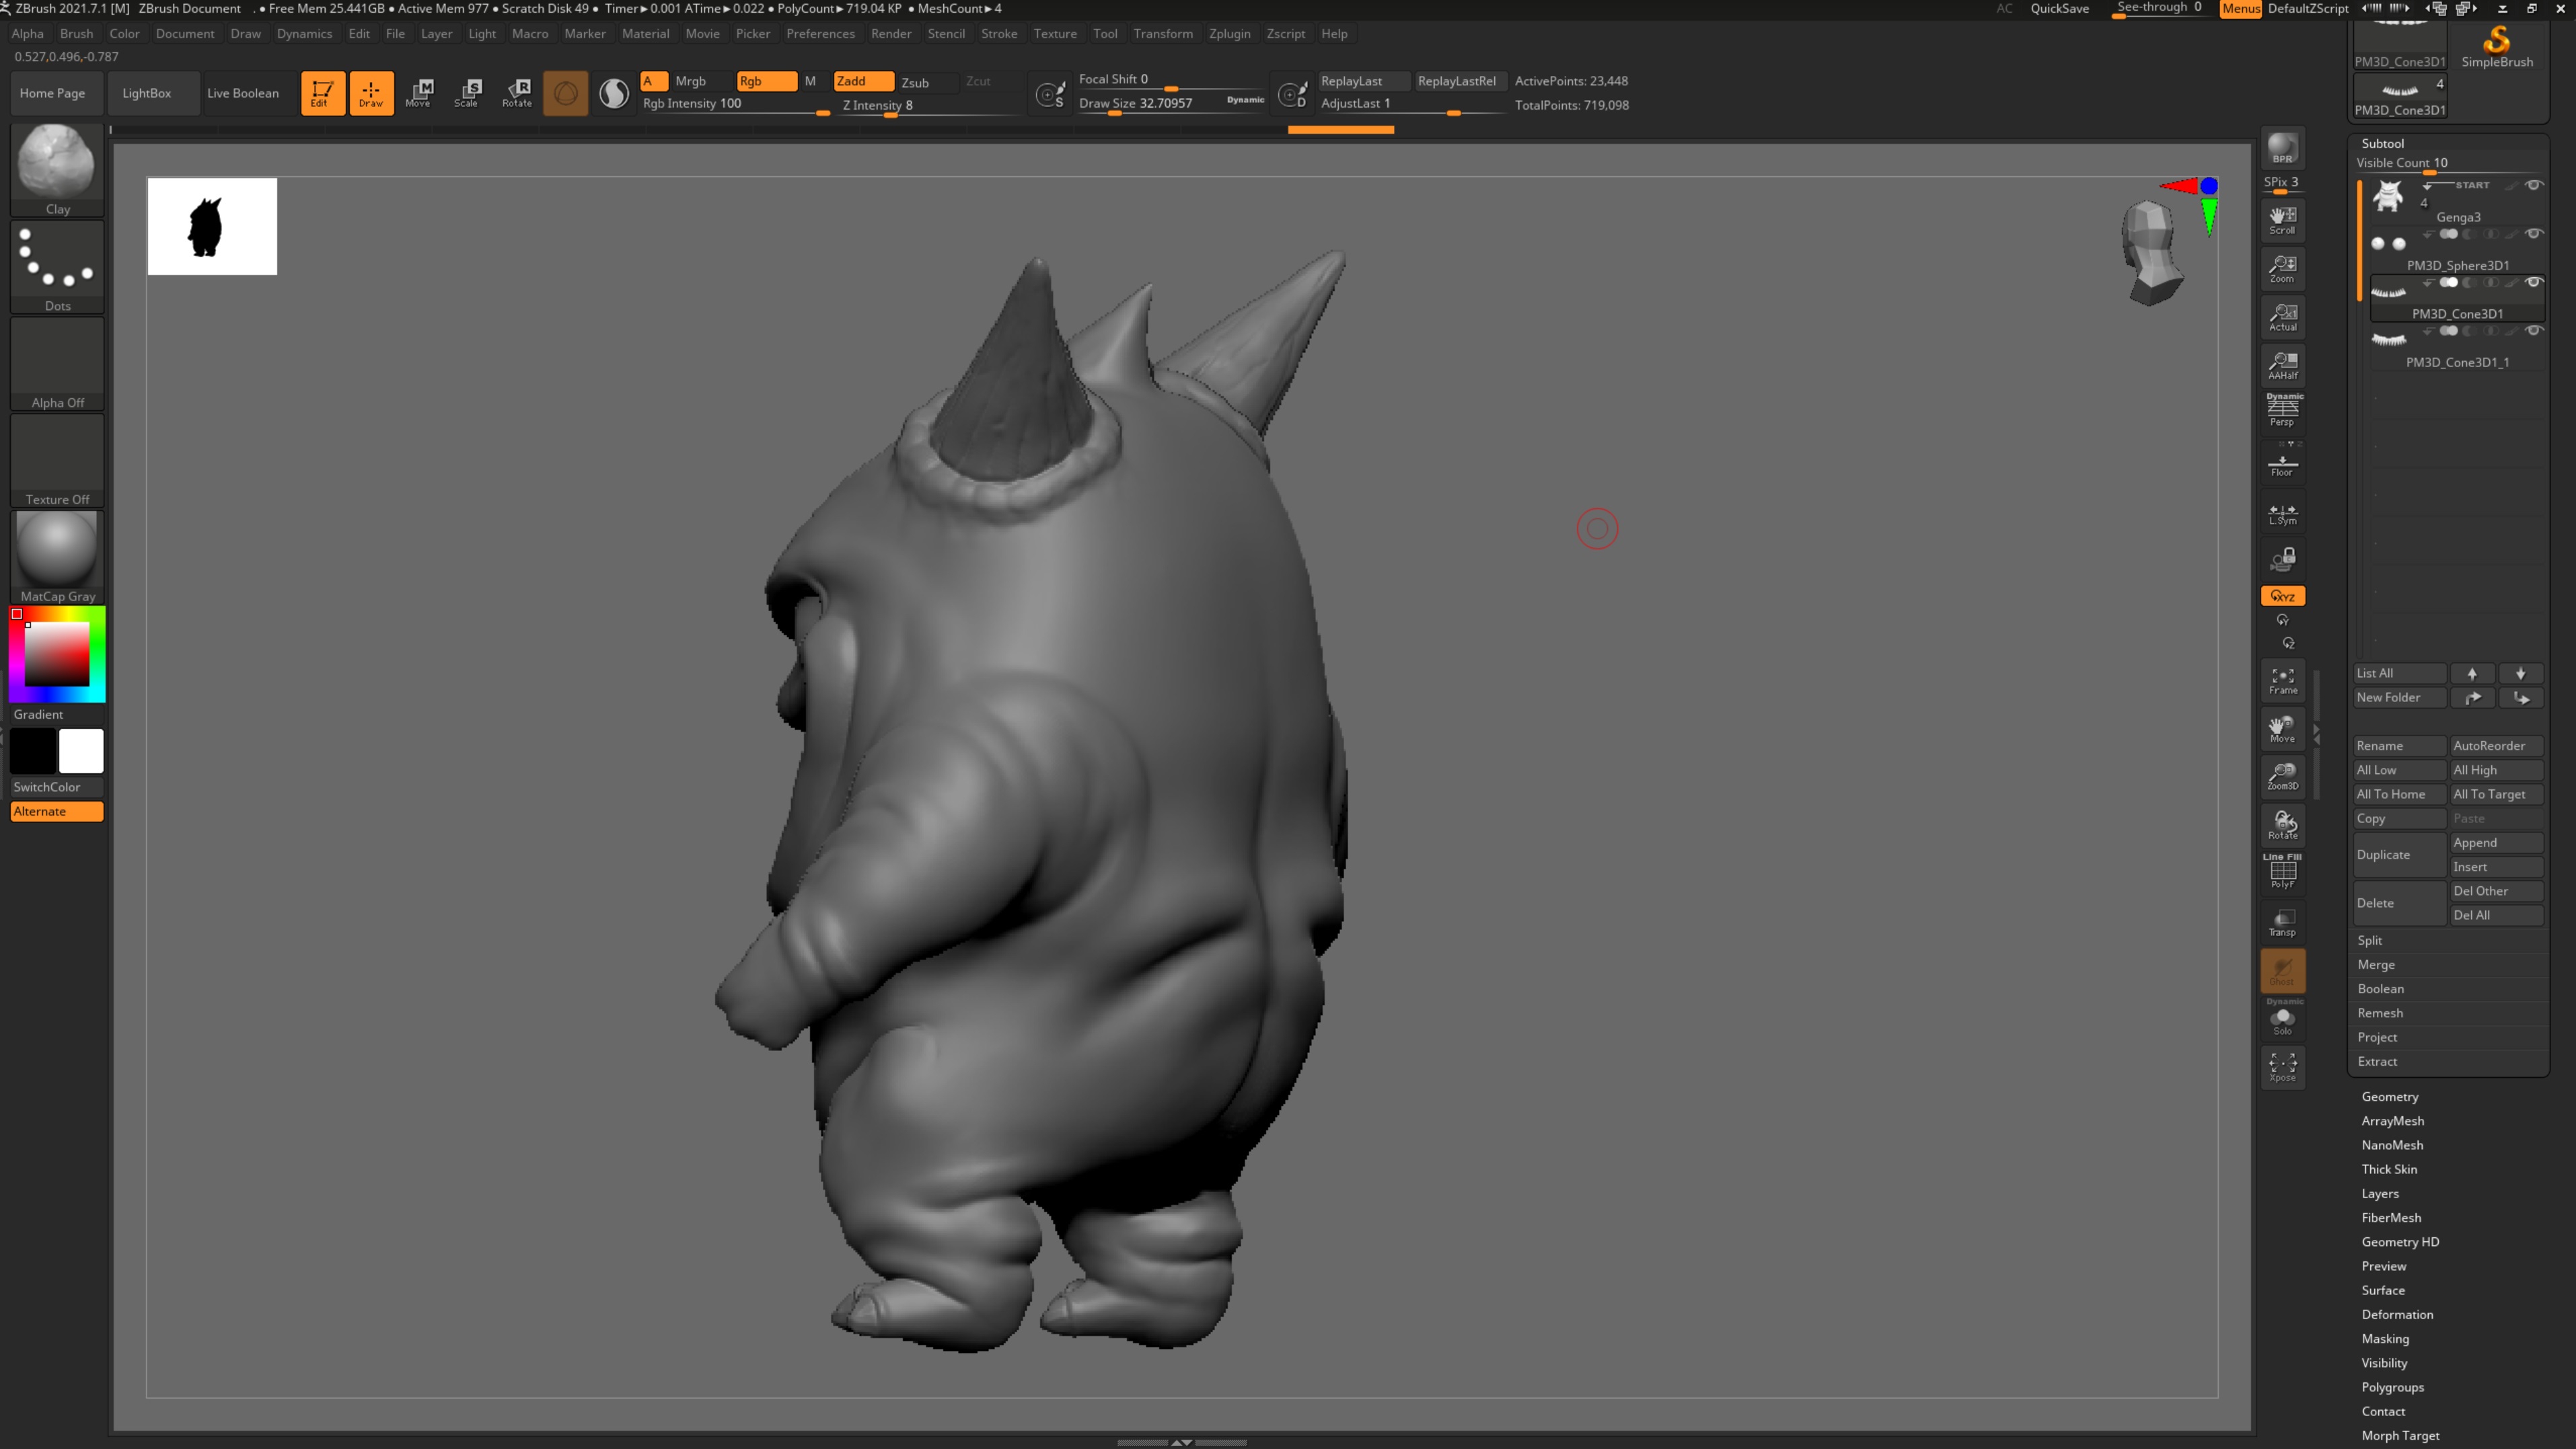
Task: Switch to Zsub mode
Action: (x=915, y=82)
